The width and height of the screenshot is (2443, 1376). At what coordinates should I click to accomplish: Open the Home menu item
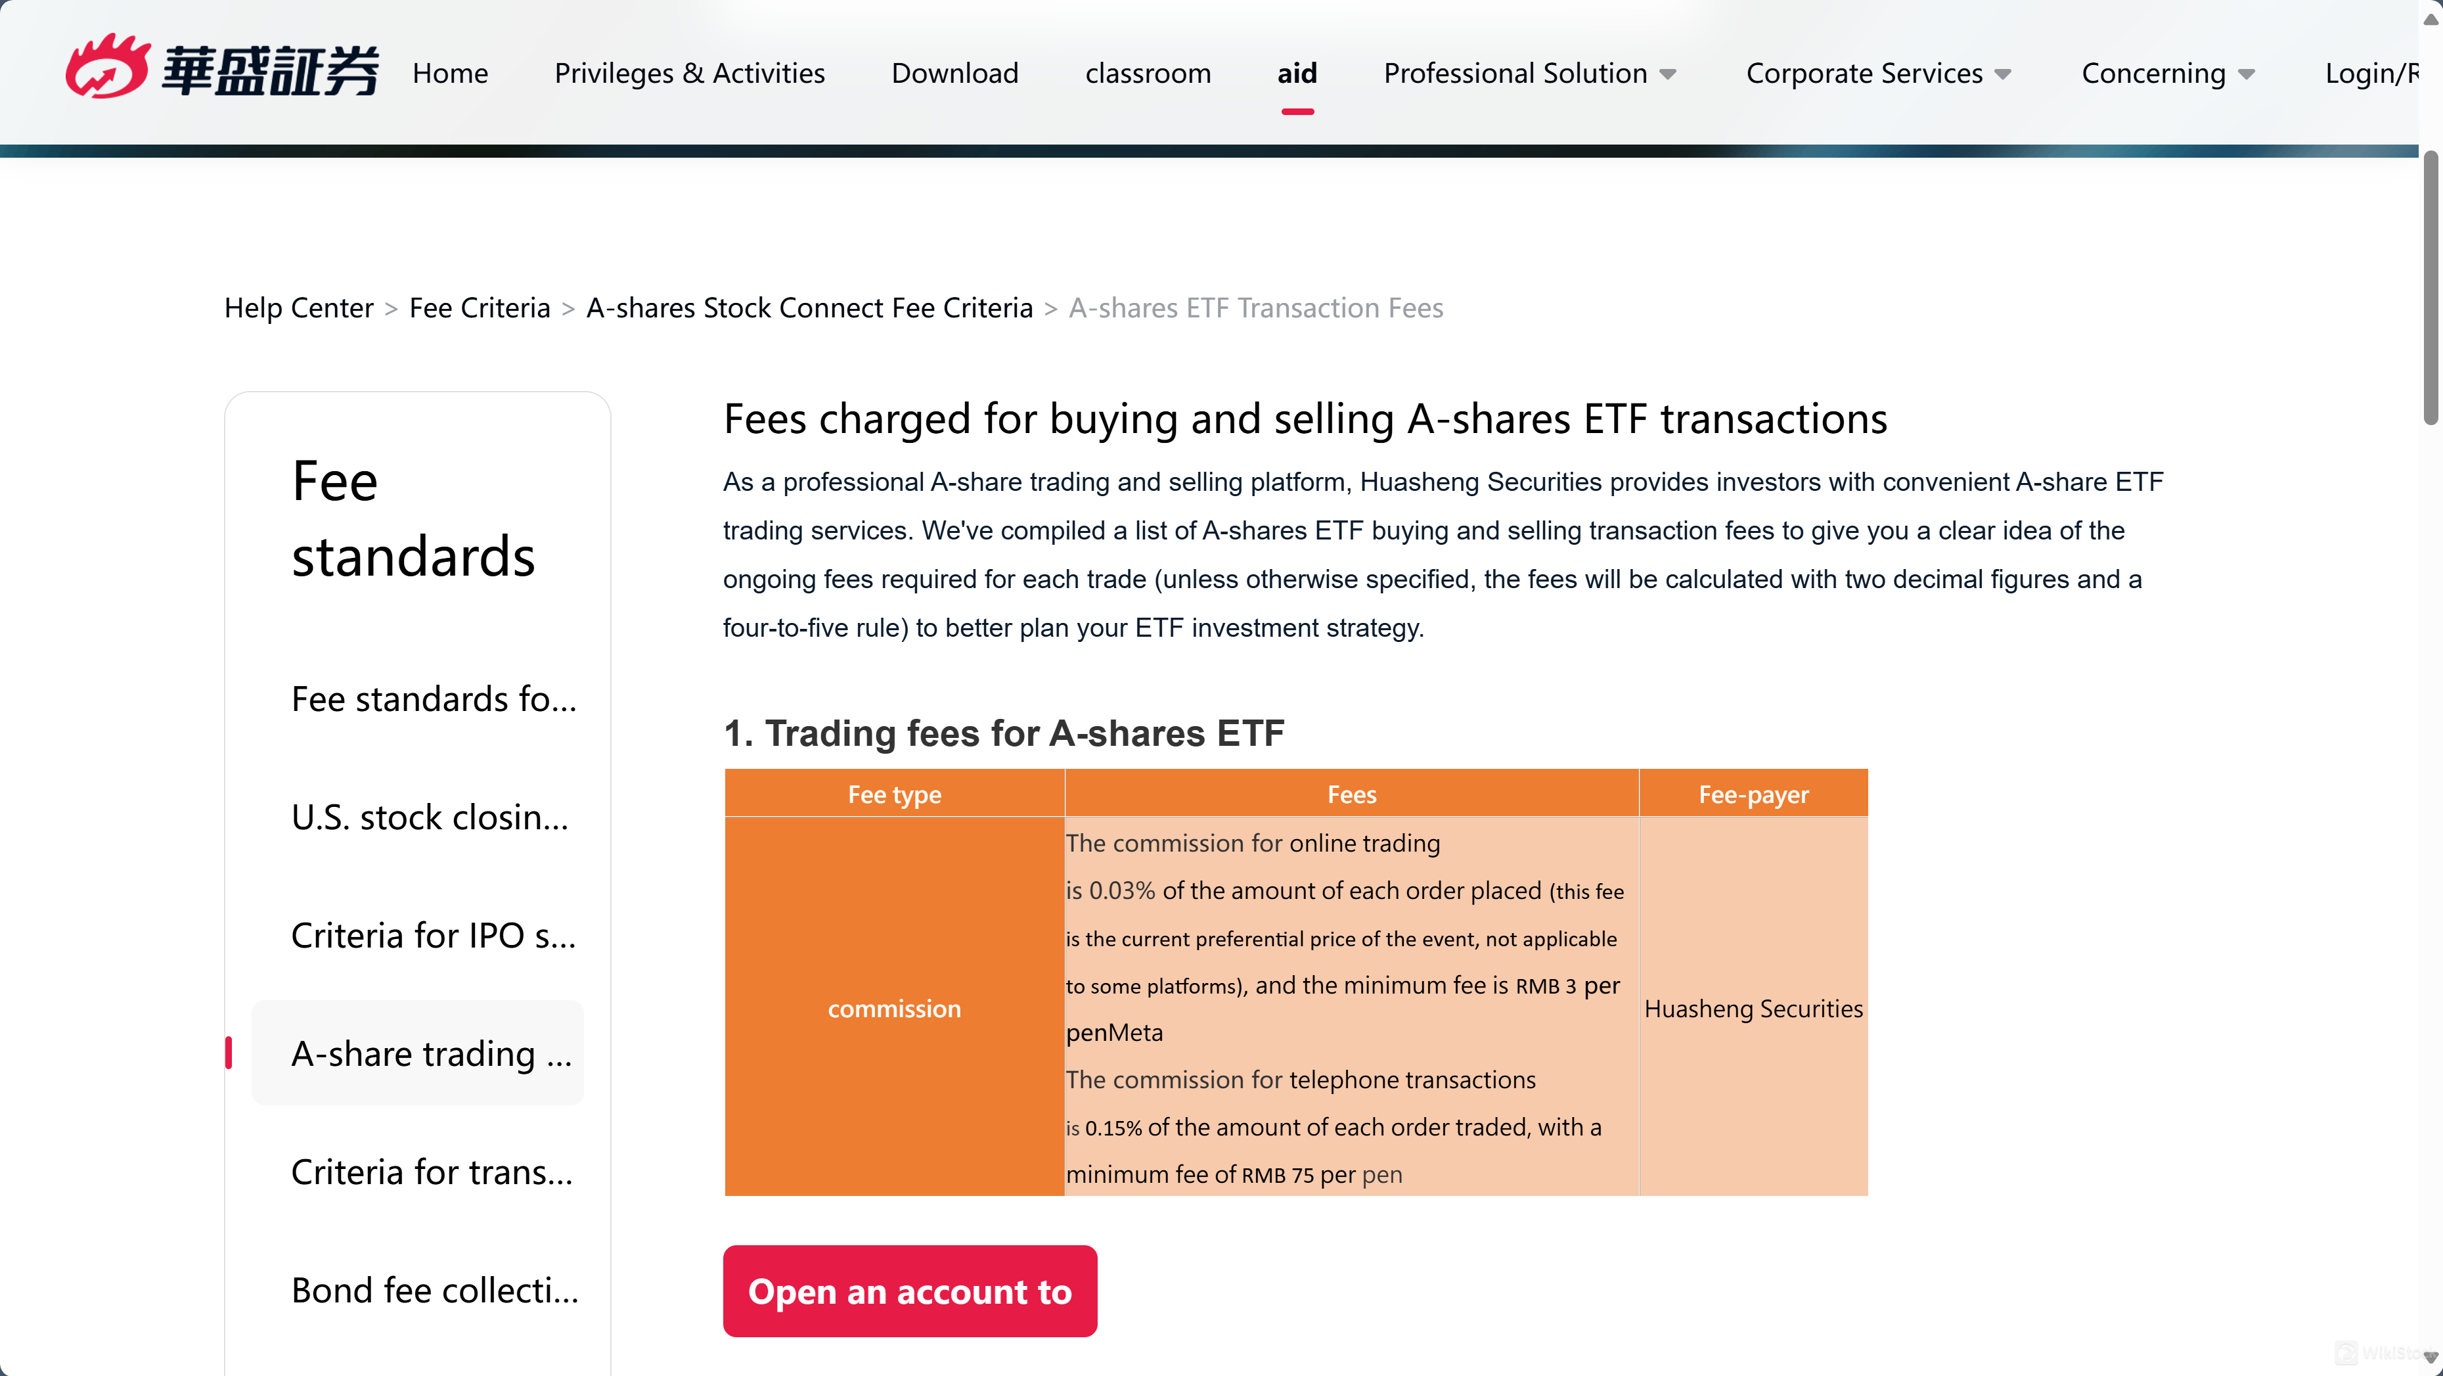[x=451, y=73]
